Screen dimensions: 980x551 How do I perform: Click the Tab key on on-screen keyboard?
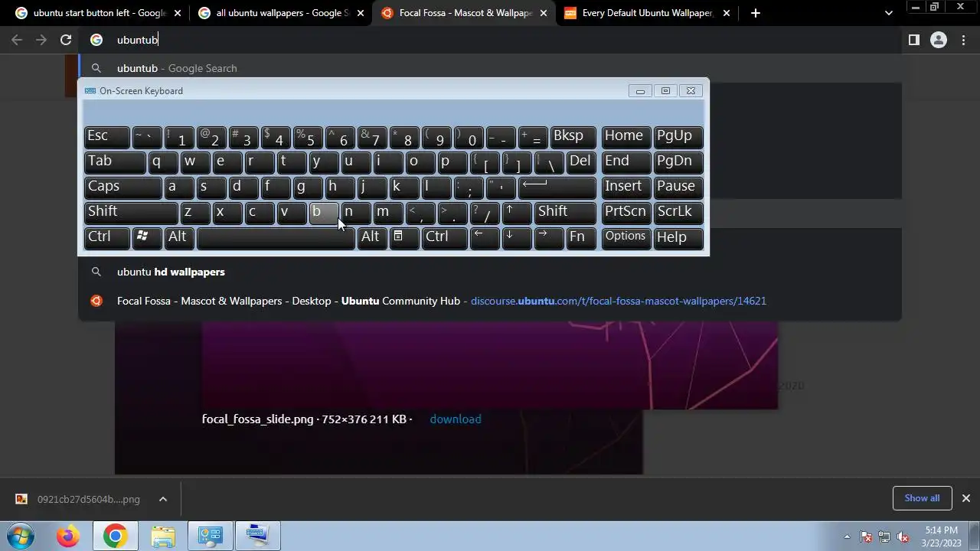pyautogui.click(x=115, y=161)
